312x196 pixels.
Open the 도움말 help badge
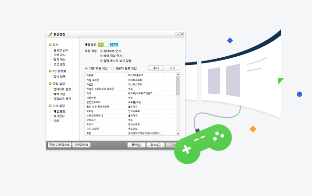click(x=113, y=45)
